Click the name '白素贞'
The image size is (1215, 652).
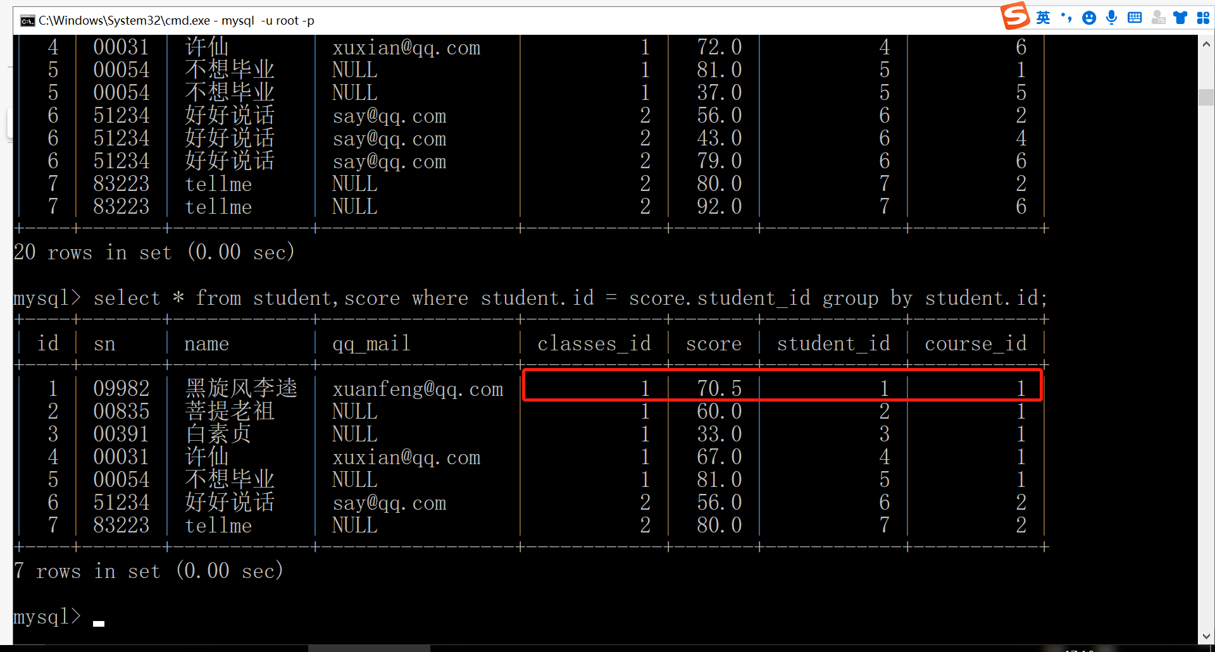218,434
